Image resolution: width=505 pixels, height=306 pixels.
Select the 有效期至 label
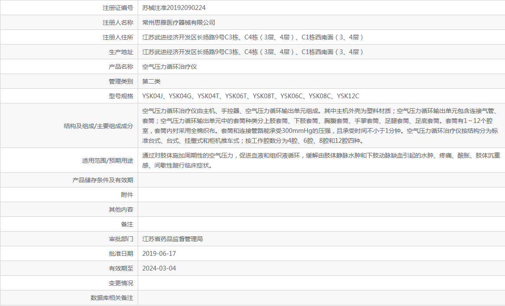coord(121,268)
